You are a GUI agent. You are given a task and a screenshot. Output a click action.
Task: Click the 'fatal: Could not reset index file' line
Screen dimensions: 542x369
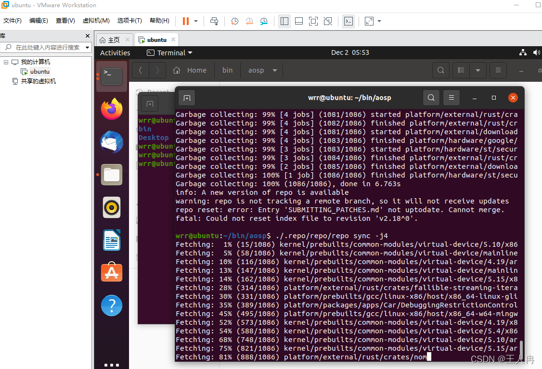point(297,218)
